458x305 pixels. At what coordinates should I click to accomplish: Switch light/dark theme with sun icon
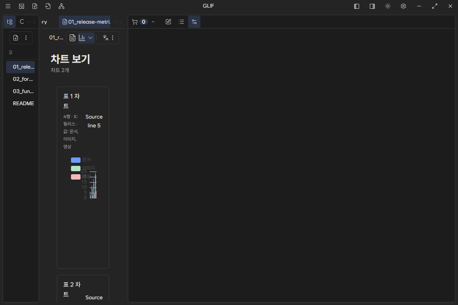(x=388, y=6)
